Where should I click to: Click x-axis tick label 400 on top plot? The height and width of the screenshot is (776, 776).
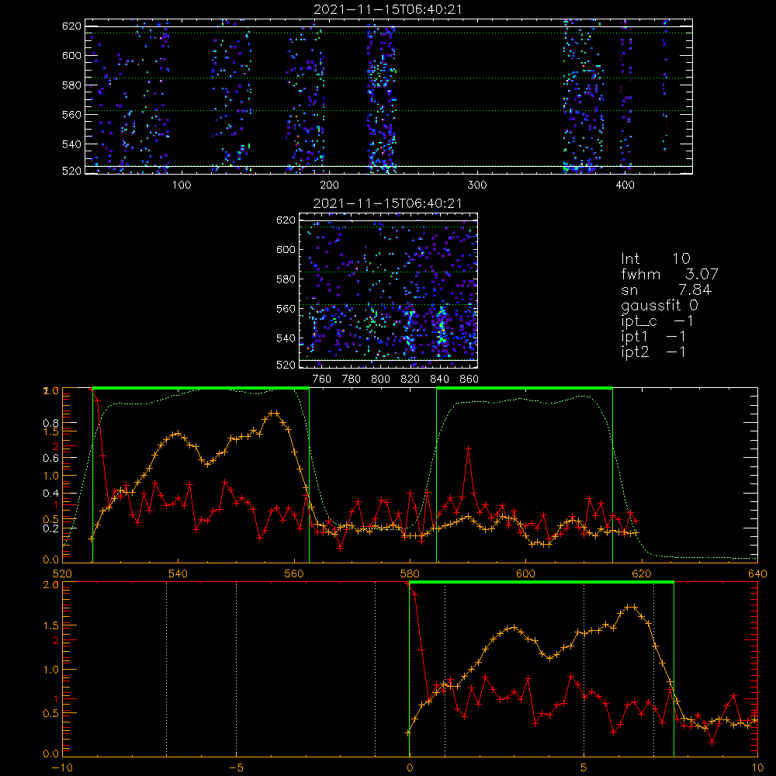[x=625, y=185]
